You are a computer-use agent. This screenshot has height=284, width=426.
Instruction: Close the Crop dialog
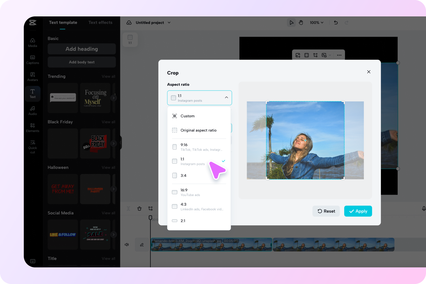(x=369, y=72)
